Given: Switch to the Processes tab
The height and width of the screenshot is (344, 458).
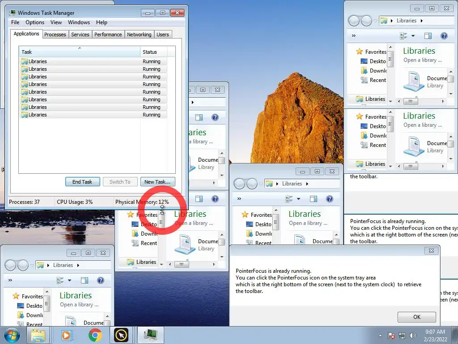Looking at the screenshot, I should (x=55, y=34).
